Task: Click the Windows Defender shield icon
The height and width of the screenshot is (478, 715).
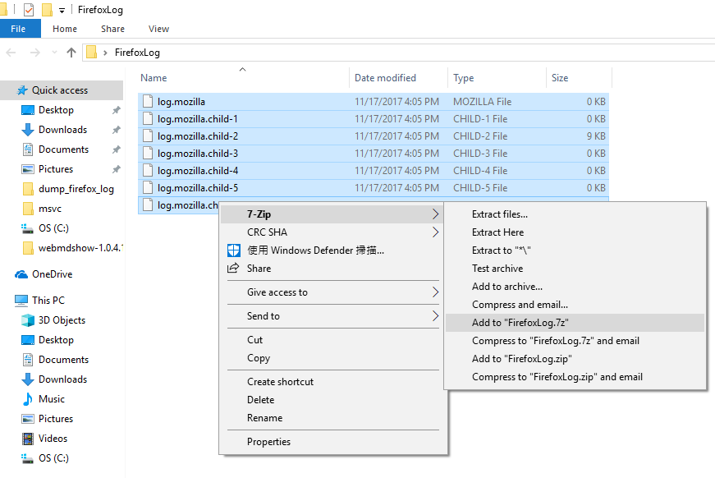Action: (234, 250)
